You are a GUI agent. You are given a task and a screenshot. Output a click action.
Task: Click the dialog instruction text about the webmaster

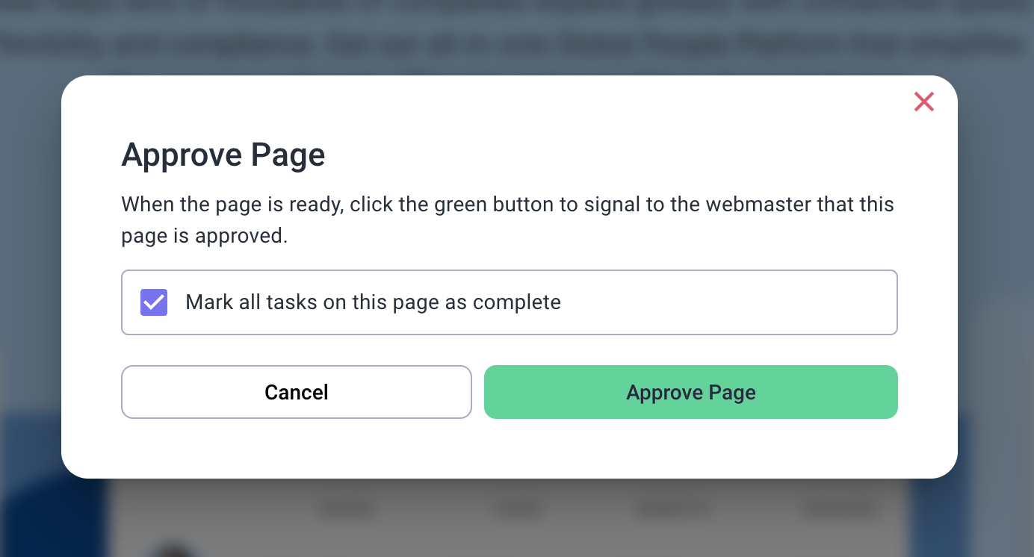(507, 220)
